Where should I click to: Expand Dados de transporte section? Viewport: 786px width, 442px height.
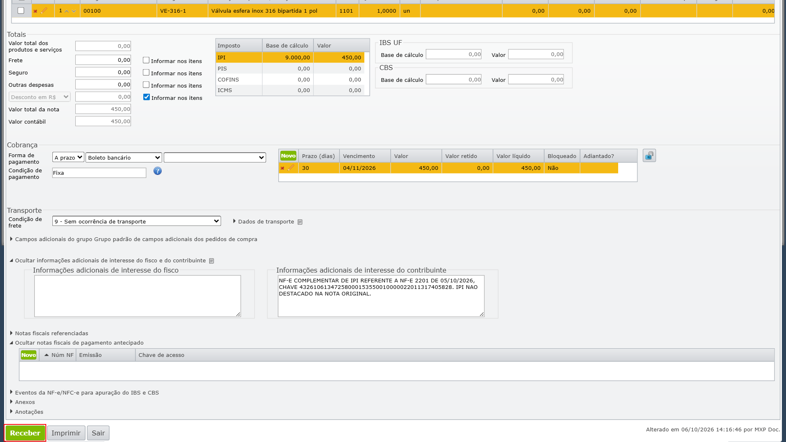tap(264, 221)
